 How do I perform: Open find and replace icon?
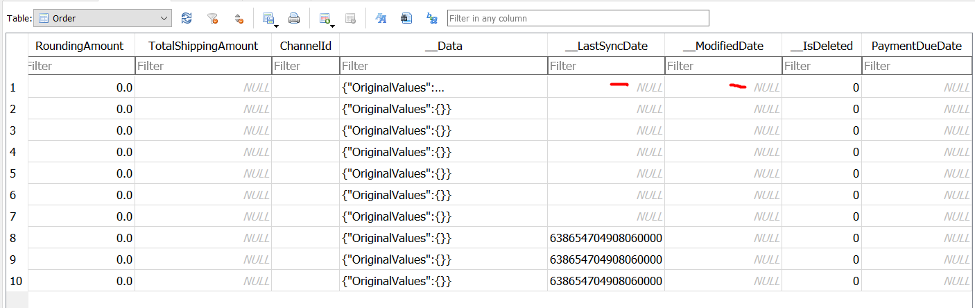[432, 19]
